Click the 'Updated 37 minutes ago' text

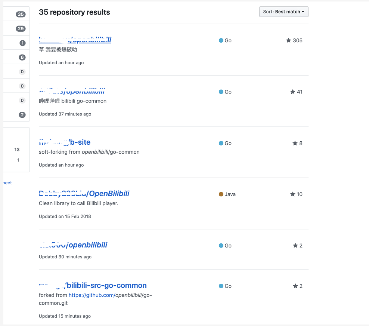[x=65, y=114]
